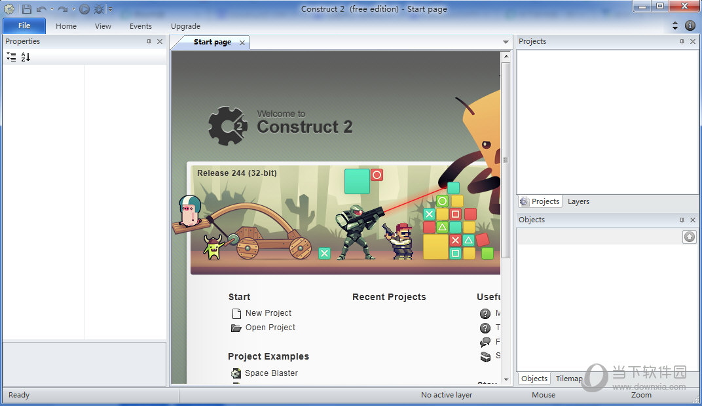Open the Space Blaster example

(x=271, y=373)
